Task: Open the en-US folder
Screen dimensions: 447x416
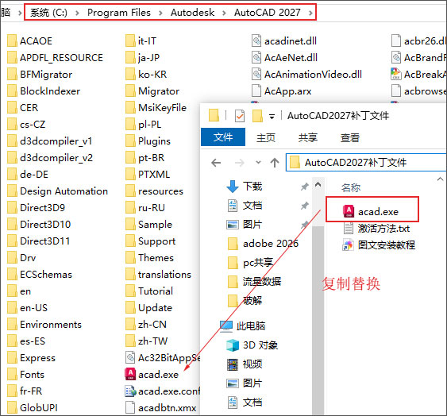Action: (x=27, y=308)
